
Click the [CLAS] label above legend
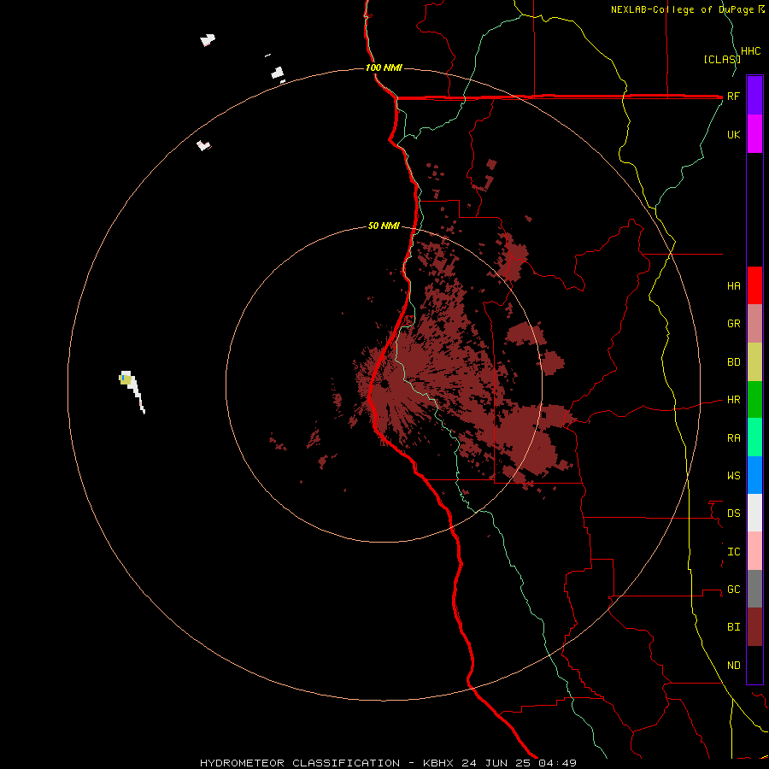click(x=722, y=59)
